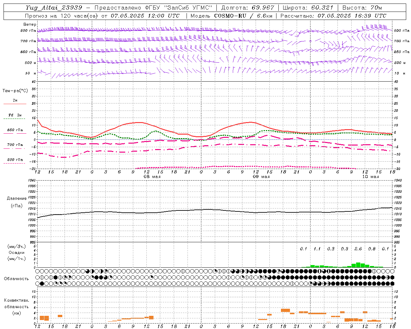This screenshot has height=329, width=411.
Task: Click the 500 м wind level label on right
Action: [400, 63]
